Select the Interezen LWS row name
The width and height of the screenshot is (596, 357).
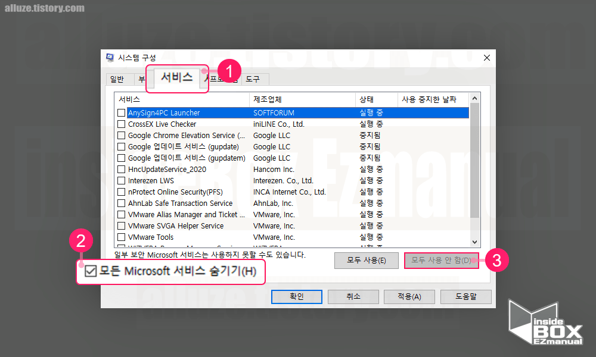pos(151,181)
